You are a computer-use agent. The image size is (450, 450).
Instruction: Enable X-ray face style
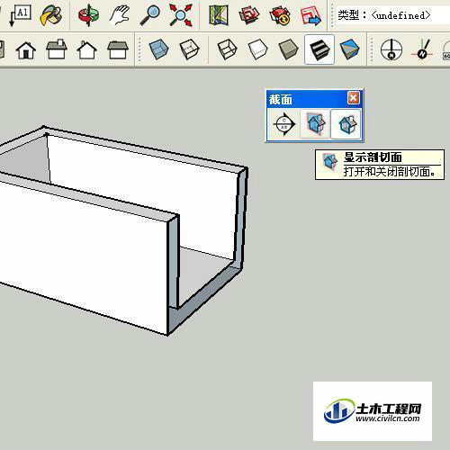pos(158,49)
